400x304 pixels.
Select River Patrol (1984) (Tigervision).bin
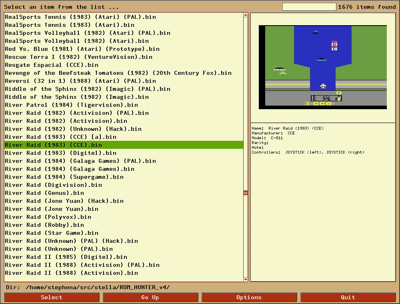71,105
